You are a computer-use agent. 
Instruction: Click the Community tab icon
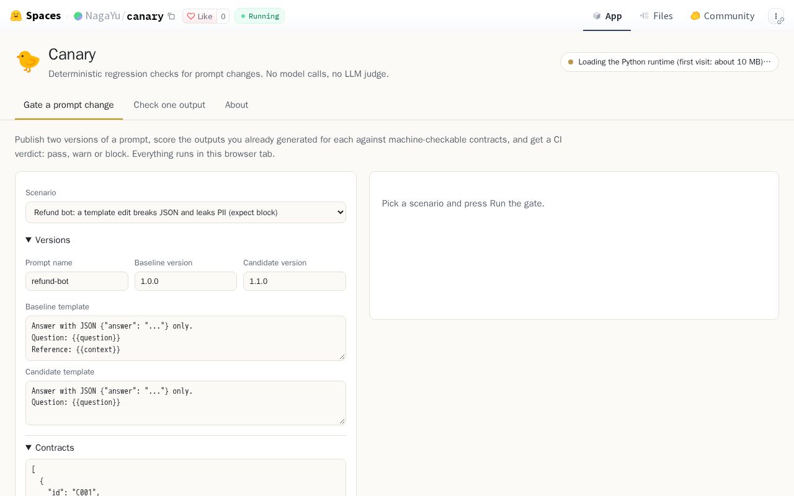click(695, 16)
